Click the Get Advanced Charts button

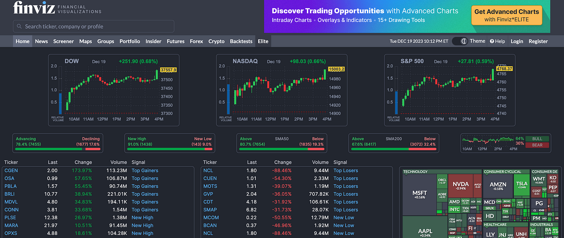[x=506, y=15]
